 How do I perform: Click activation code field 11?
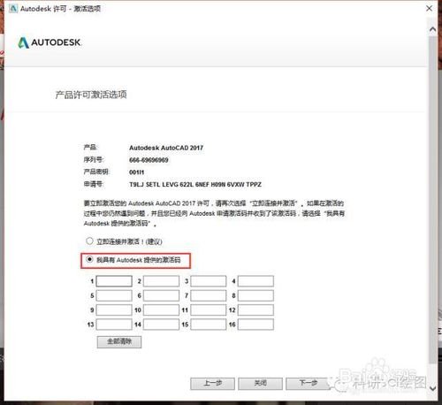tap(209, 310)
